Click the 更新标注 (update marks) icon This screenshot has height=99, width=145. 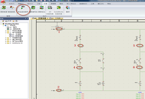coord(42,8)
